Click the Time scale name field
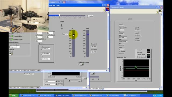The image size is (172, 97). 50,81
